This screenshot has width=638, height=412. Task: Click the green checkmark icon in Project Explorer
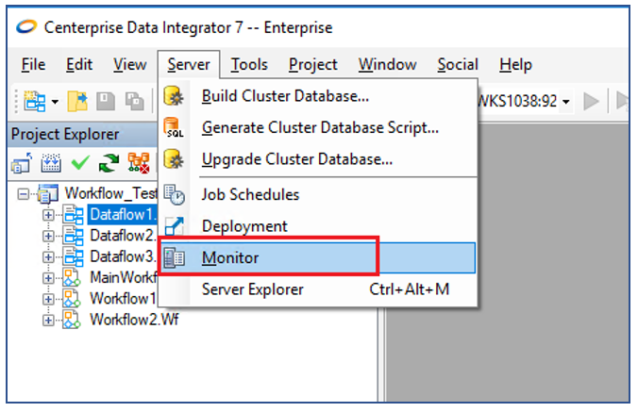click(80, 163)
